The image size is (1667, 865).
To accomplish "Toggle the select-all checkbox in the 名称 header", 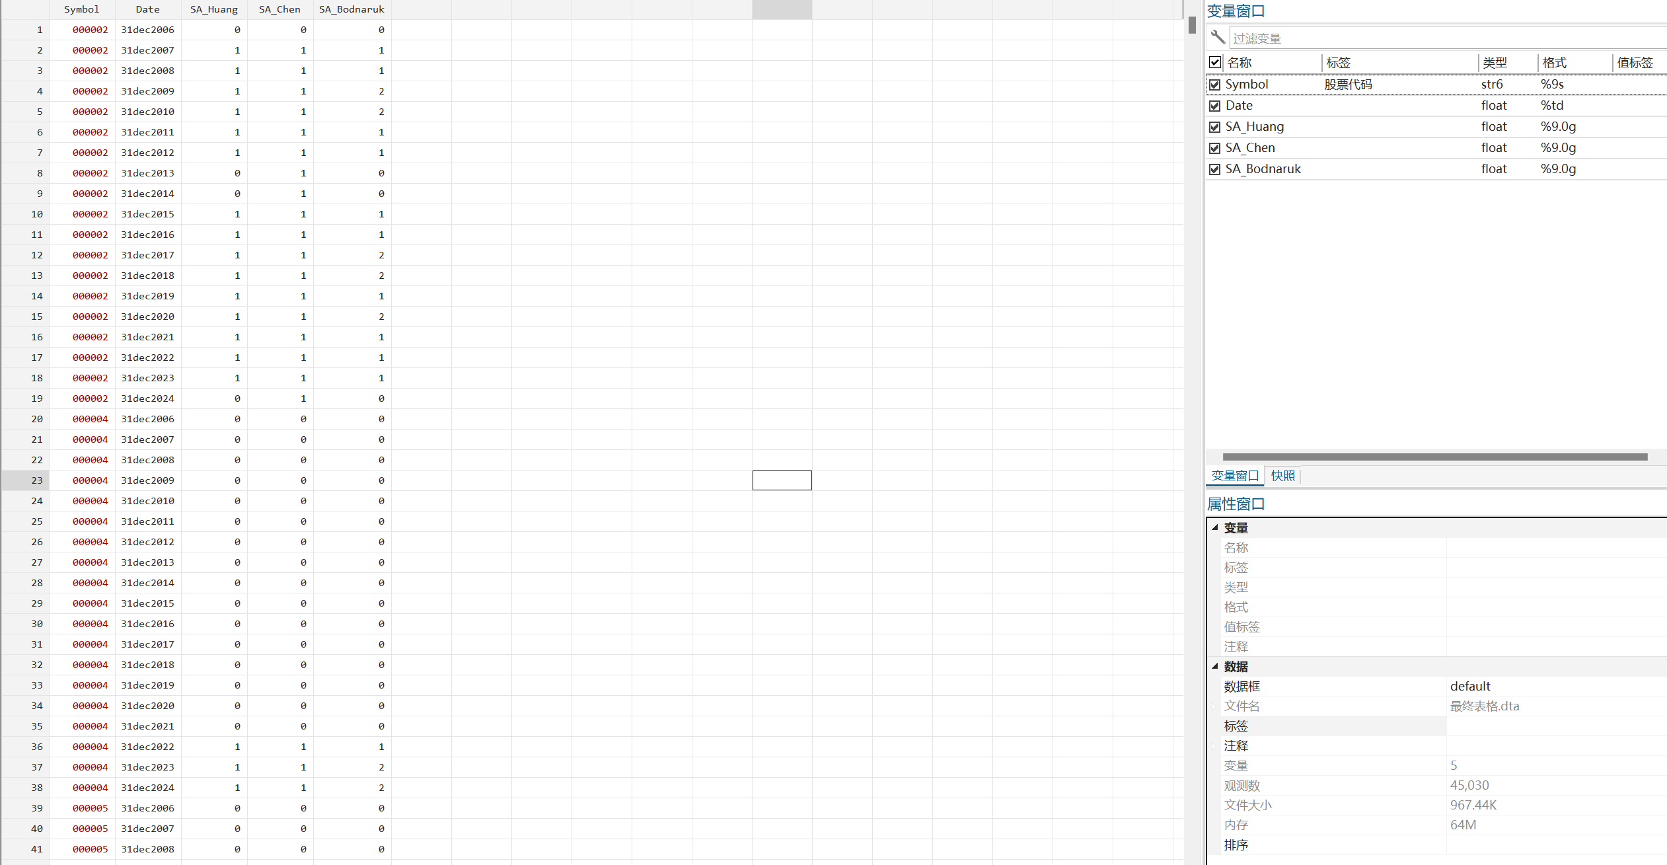I will (1214, 62).
